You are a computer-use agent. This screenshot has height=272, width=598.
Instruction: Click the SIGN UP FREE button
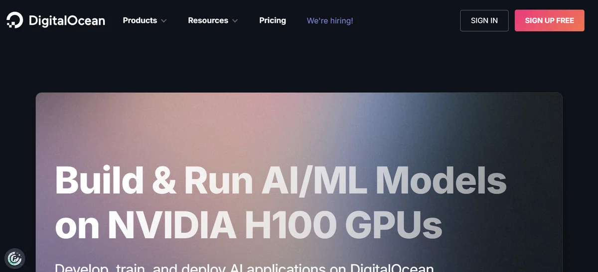tap(550, 20)
